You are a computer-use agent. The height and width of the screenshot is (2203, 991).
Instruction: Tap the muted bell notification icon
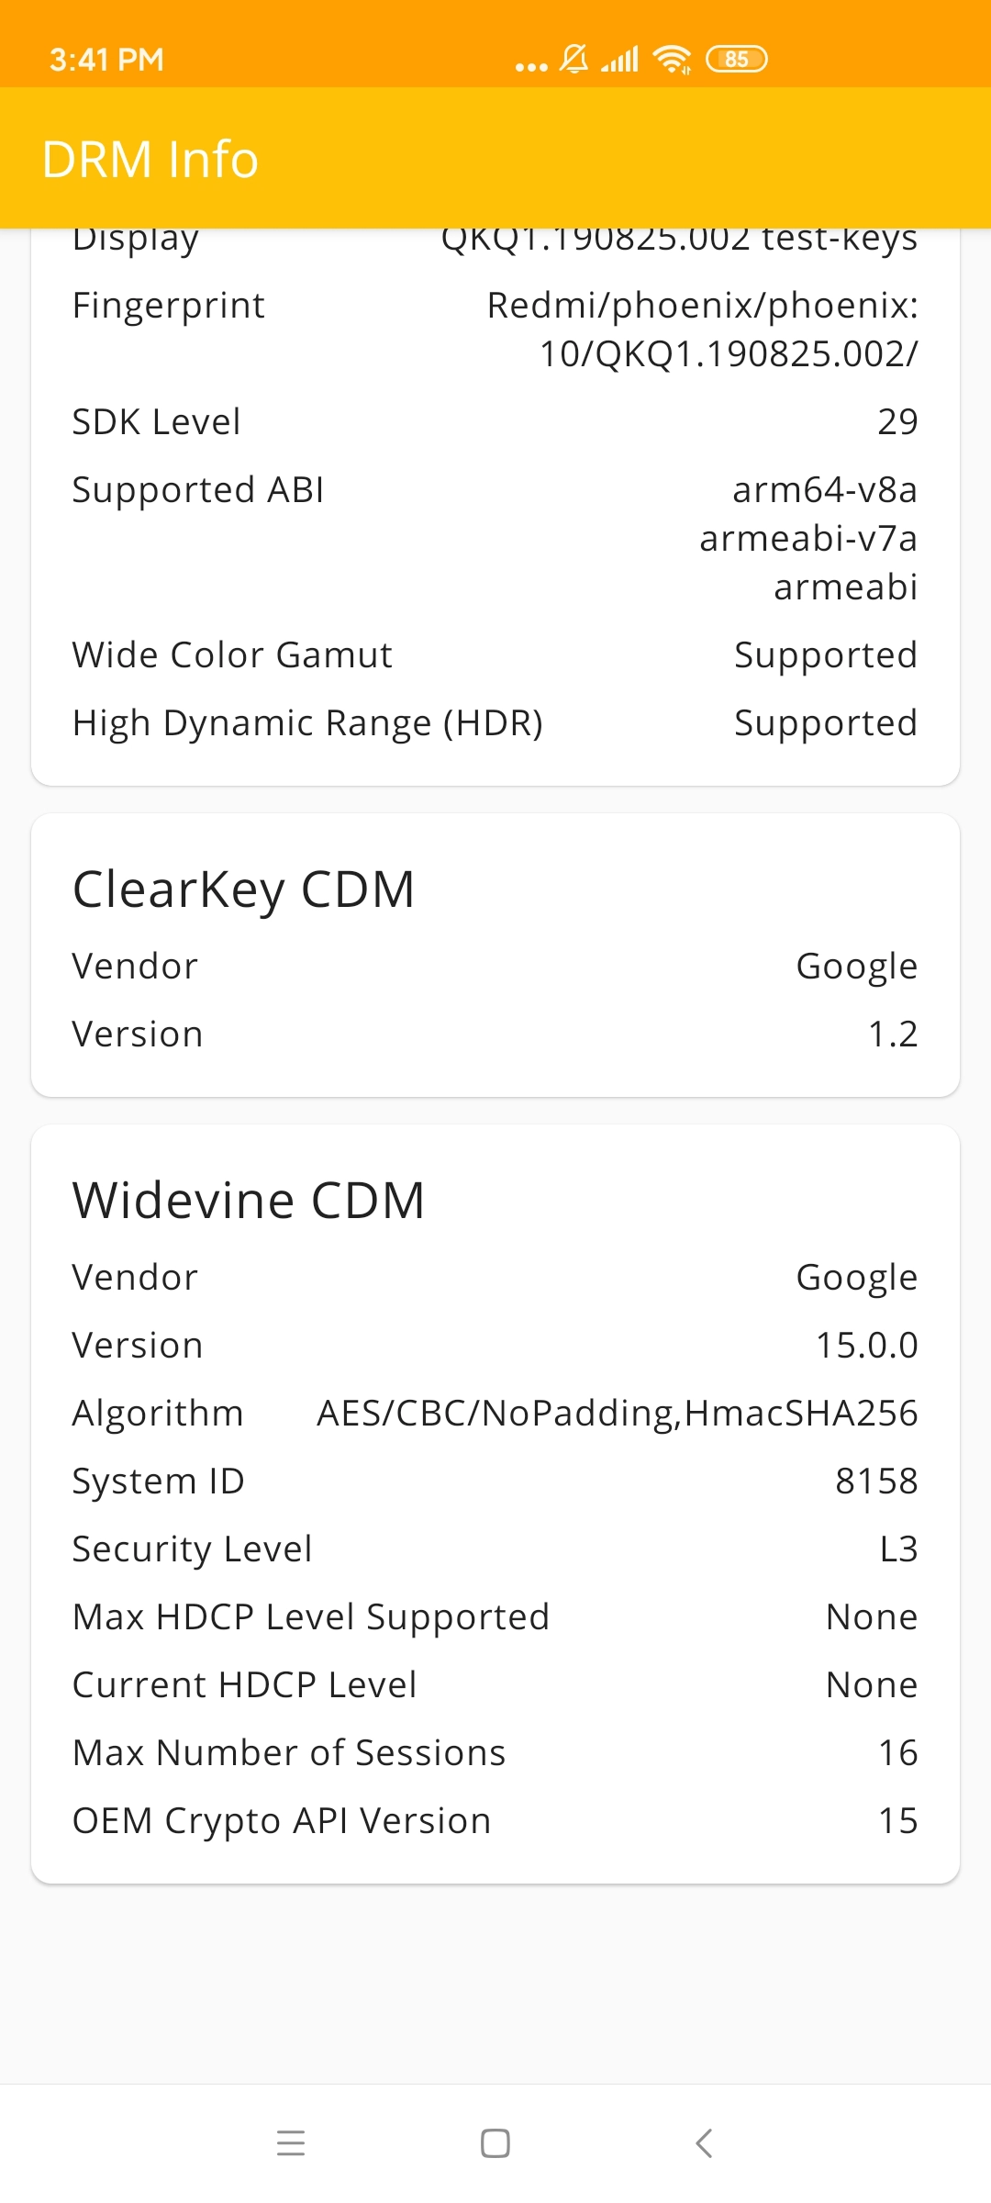coord(574,60)
